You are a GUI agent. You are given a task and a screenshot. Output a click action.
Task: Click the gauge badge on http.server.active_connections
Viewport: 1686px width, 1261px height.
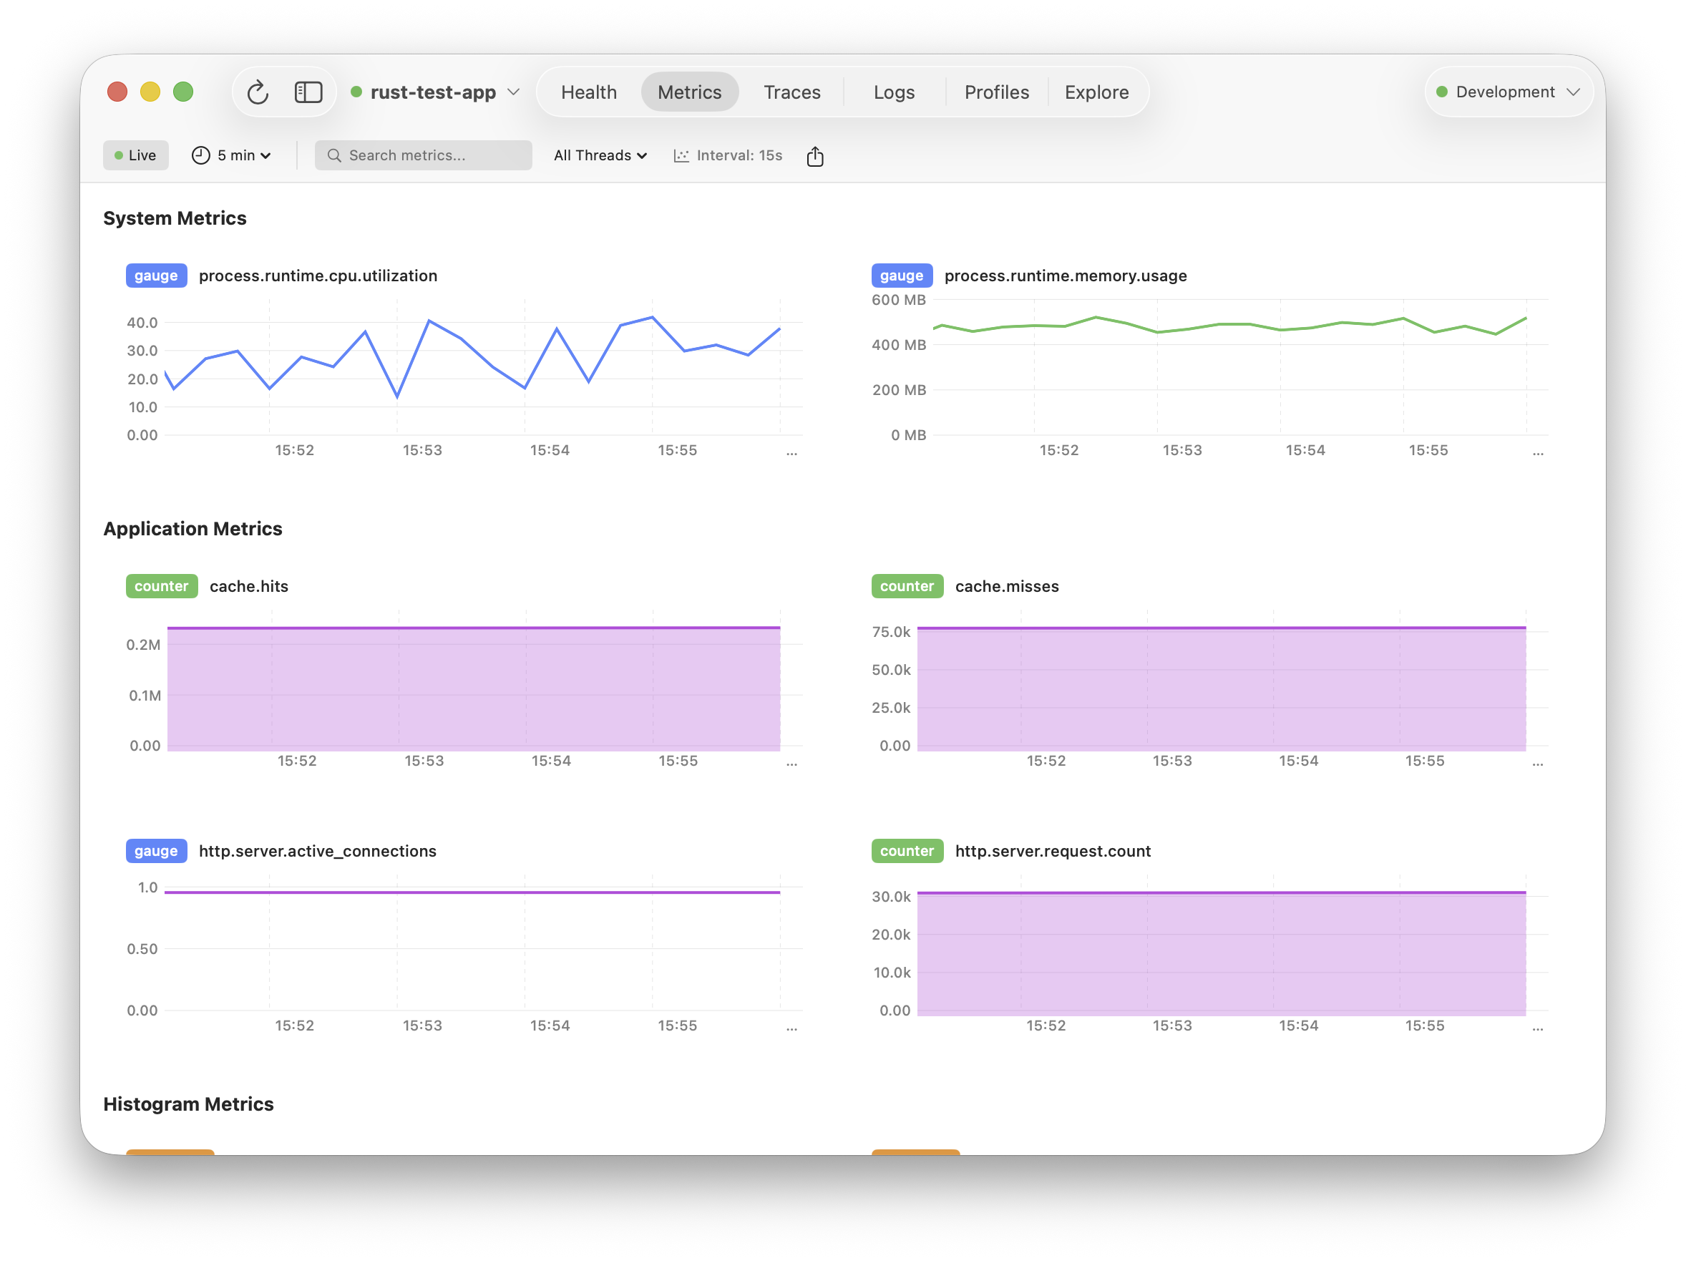tap(155, 851)
